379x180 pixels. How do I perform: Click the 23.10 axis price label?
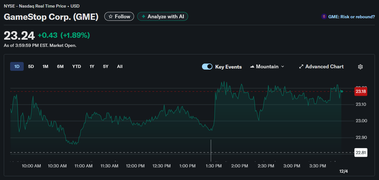360,104
